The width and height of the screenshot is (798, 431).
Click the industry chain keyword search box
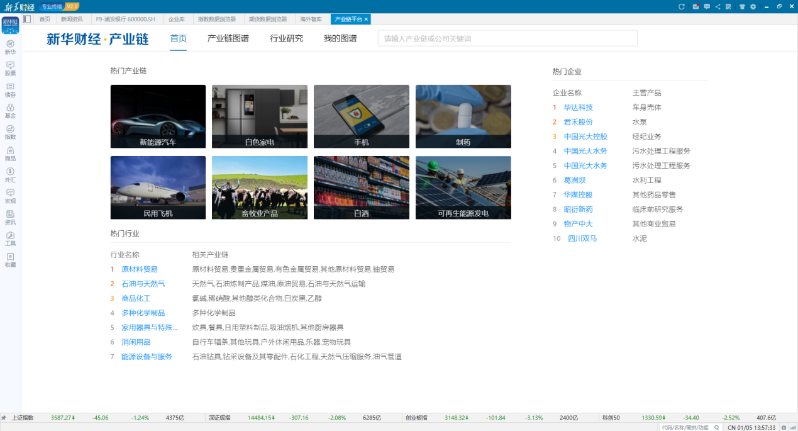pyautogui.click(x=507, y=38)
